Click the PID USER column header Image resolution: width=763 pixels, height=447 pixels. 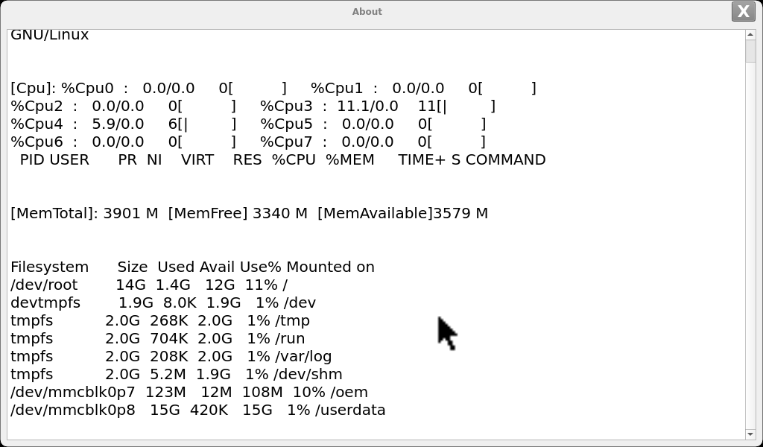(54, 160)
